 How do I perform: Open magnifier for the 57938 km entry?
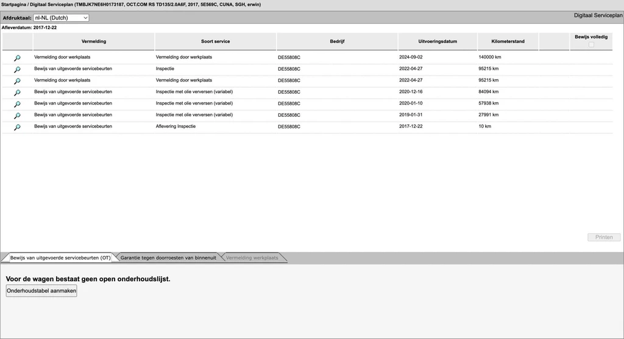(x=17, y=104)
